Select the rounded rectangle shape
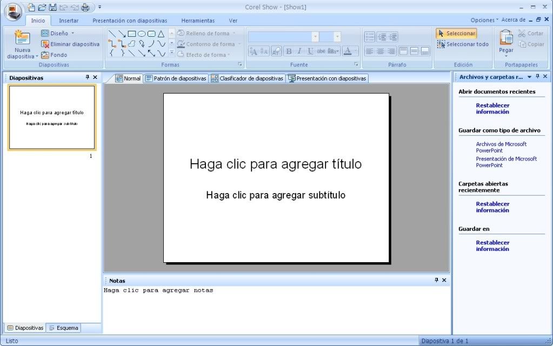553x346 pixels. point(151,34)
